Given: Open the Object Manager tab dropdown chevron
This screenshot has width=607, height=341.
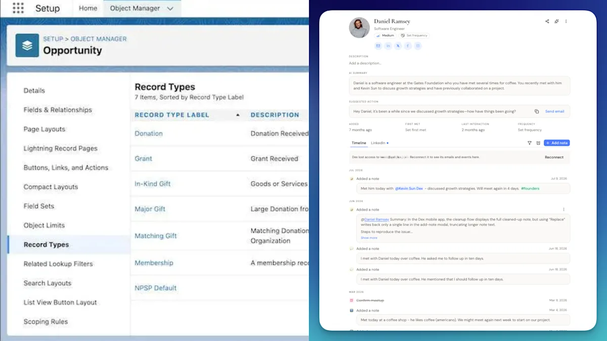Looking at the screenshot, I should click(170, 9).
